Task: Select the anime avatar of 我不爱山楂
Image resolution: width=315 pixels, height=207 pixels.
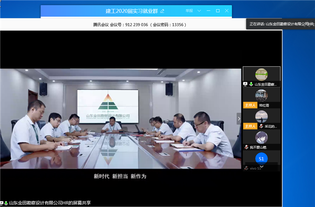Action: pyautogui.click(x=261, y=138)
